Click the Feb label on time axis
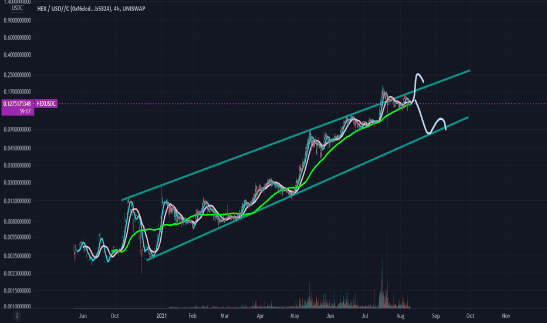This screenshot has height=323, width=547. click(x=193, y=316)
